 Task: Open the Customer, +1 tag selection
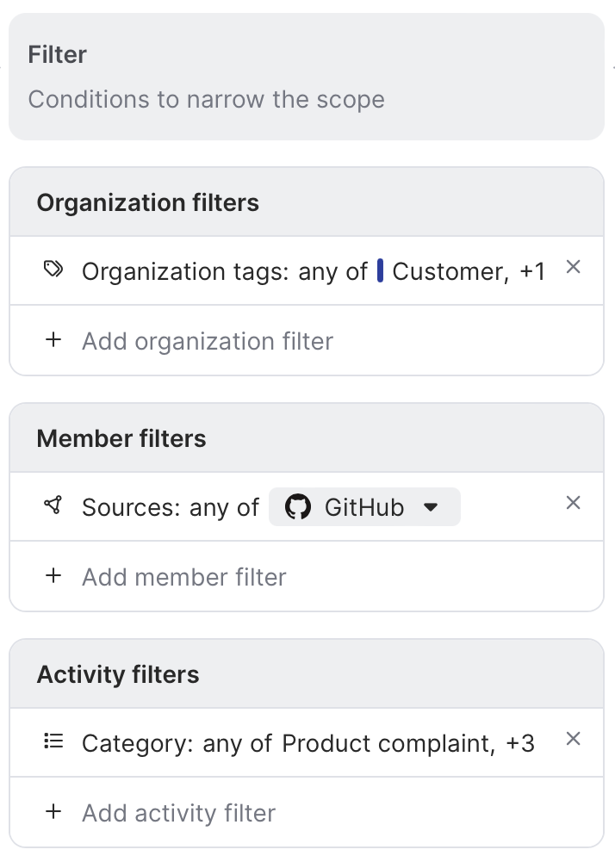tap(468, 272)
